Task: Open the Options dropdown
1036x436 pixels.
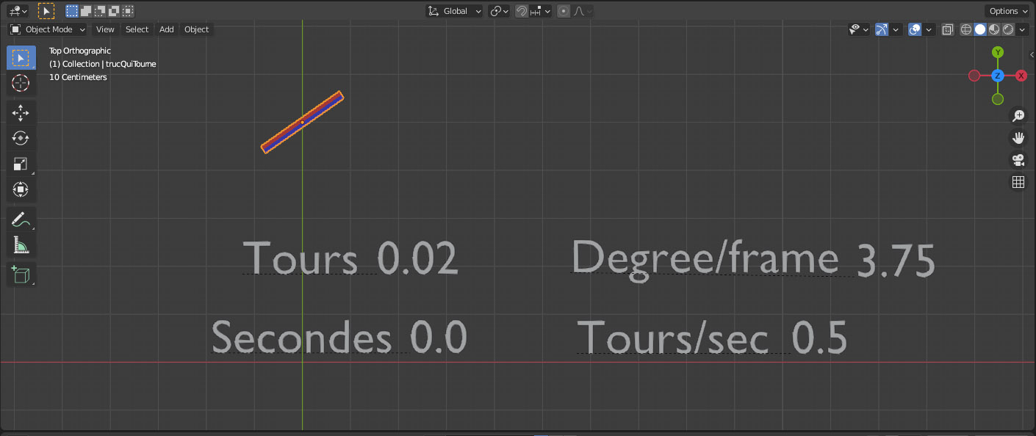Action: point(1007,11)
